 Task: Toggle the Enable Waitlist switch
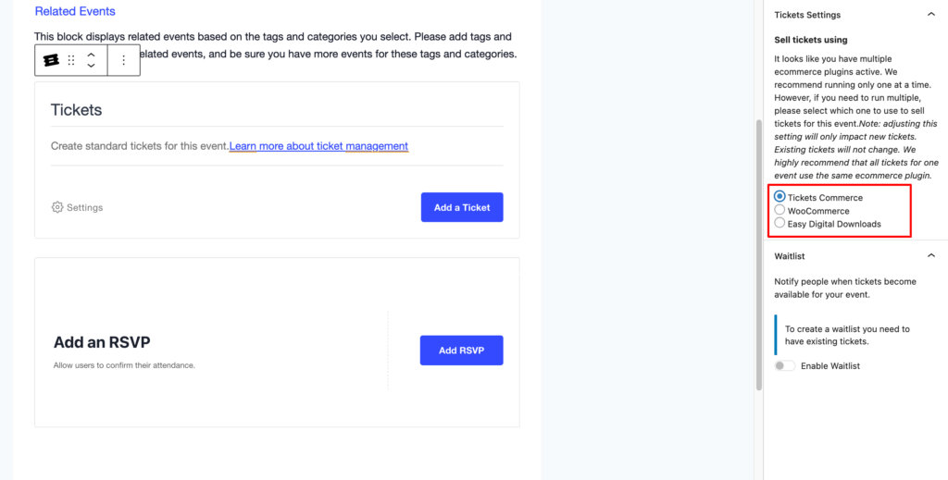(x=785, y=366)
